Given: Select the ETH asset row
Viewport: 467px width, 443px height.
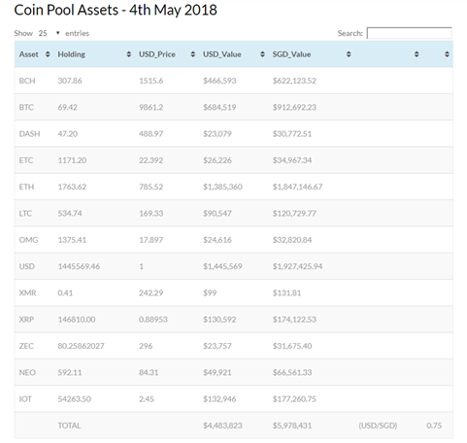Looking at the screenshot, I should click(x=234, y=187).
